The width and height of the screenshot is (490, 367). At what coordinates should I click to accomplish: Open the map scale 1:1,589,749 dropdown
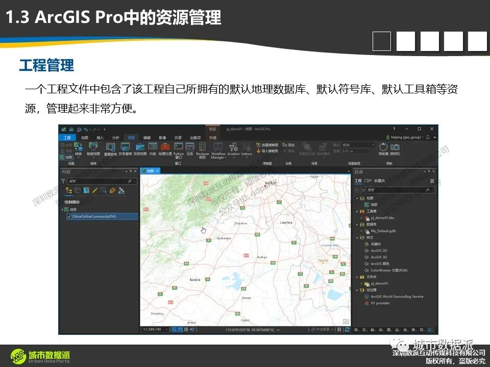(x=166, y=330)
